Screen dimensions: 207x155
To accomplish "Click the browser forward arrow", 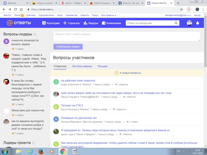I will click(x=10, y=9).
